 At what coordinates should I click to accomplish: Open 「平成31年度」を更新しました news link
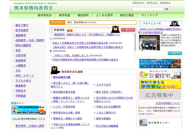point(70,55)
